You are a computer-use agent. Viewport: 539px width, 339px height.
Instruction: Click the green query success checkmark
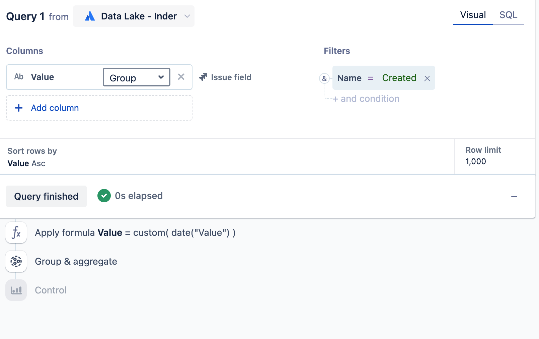pyautogui.click(x=104, y=196)
